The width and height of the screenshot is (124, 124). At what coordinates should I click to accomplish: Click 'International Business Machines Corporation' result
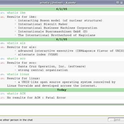pos(58,28)
